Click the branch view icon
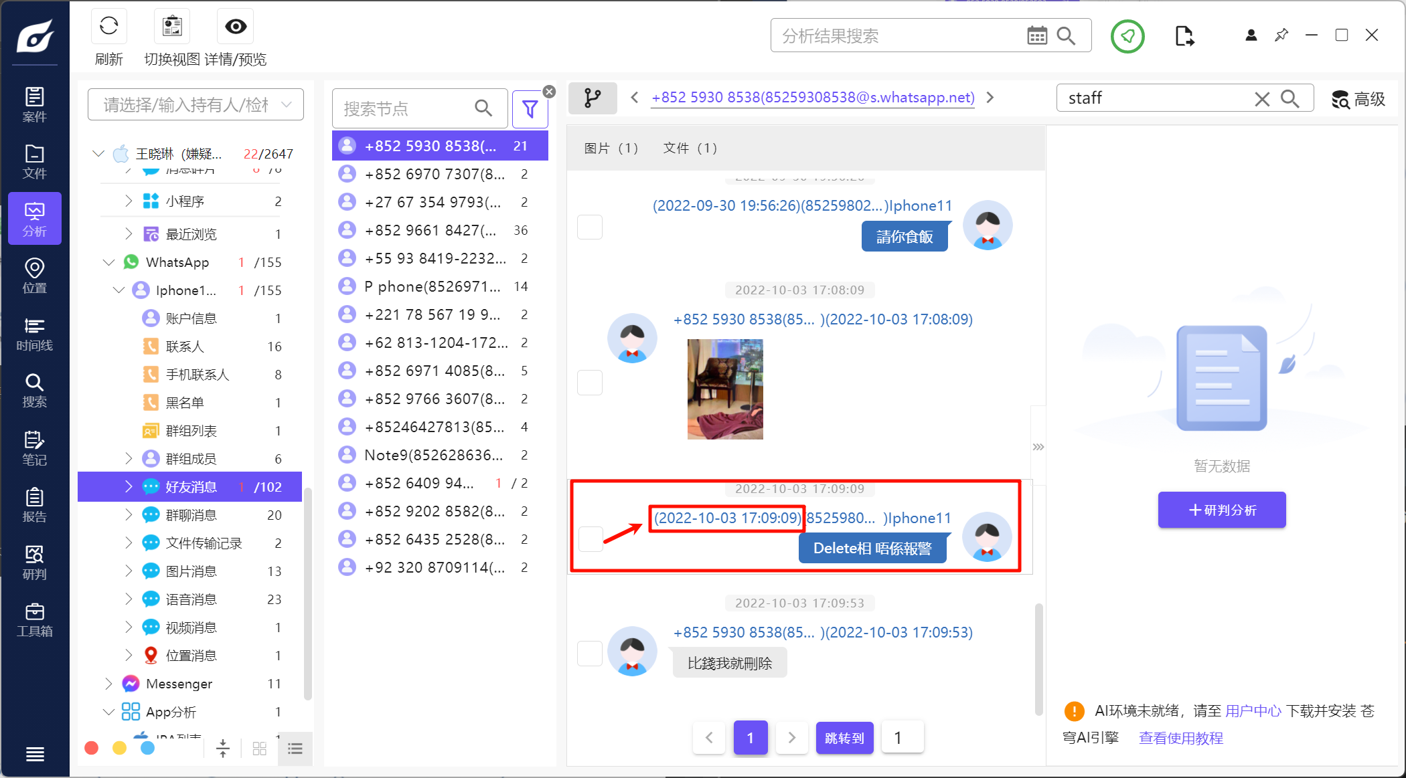Image resolution: width=1406 pixels, height=778 pixels. point(592,98)
